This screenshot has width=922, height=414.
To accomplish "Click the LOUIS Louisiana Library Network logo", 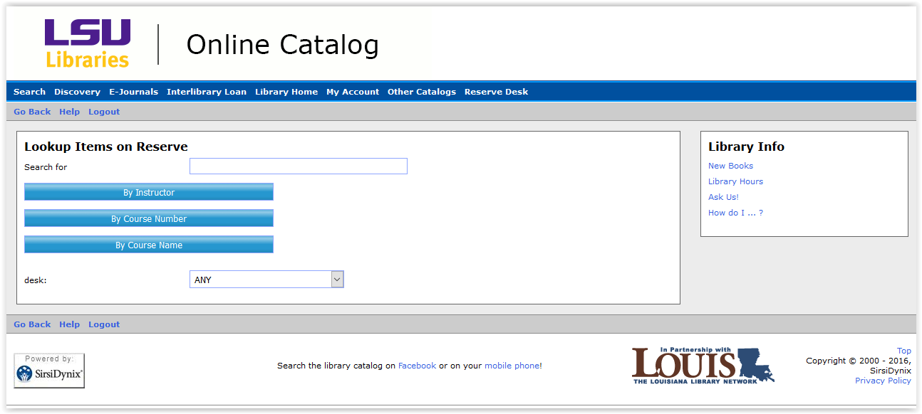I will tap(703, 366).
